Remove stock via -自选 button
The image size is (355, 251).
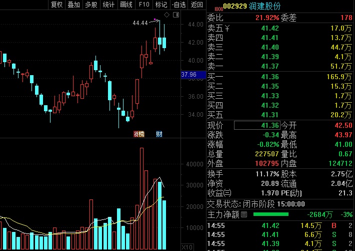[179, 5]
